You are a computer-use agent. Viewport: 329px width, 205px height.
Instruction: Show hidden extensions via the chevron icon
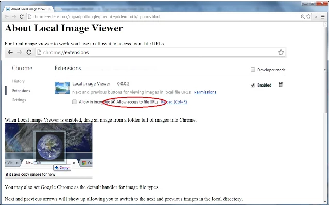(316, 16)
